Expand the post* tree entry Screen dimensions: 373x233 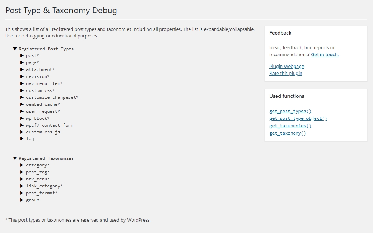[x=22, y=55]
